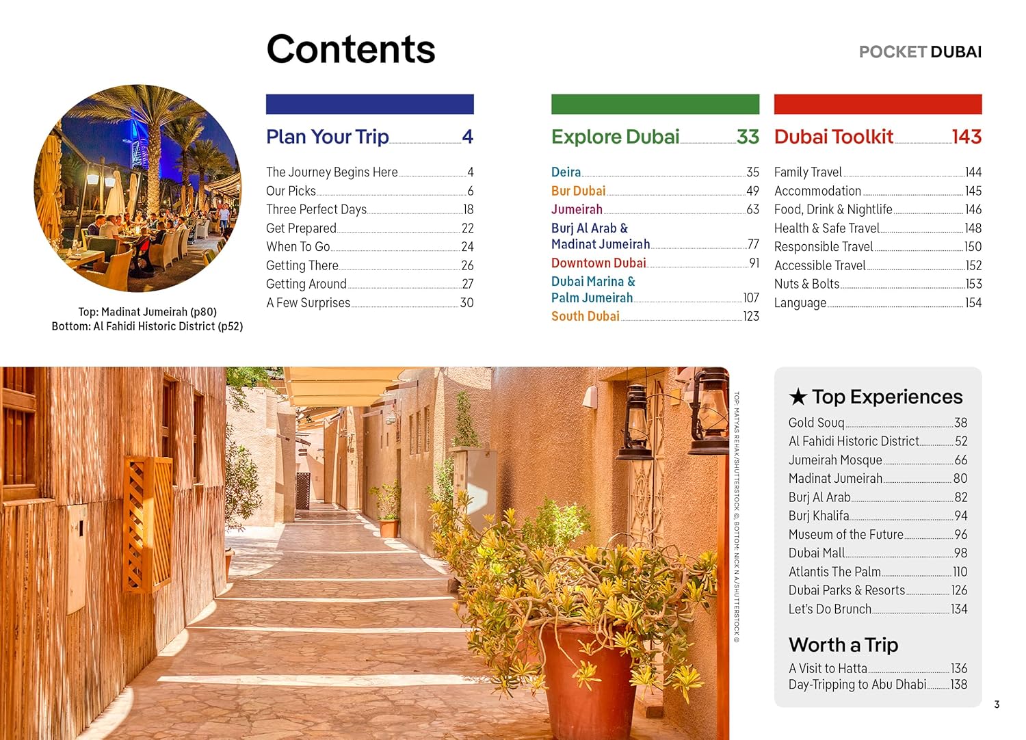Open Three Perfect Days entry
Screen dimensions: 1026x740
[x=316, y=209]
